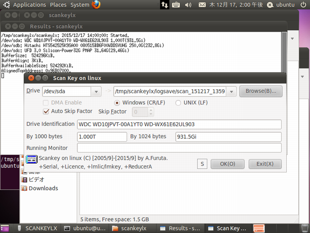The image size is (310, 233).
Task: Select Windows (CR/LF) line ending option
Action: click(x=117, y=103)
